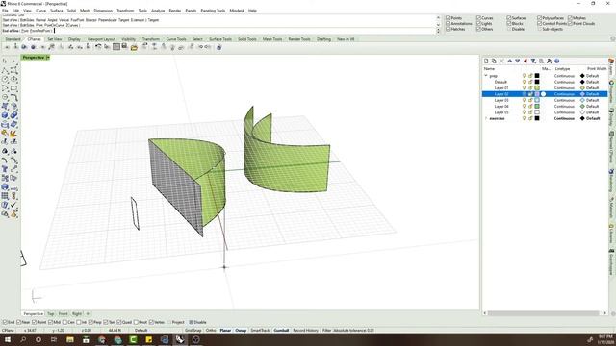
Task: Toggle the Quad osnap checkbox
Action: coord(119,322)
